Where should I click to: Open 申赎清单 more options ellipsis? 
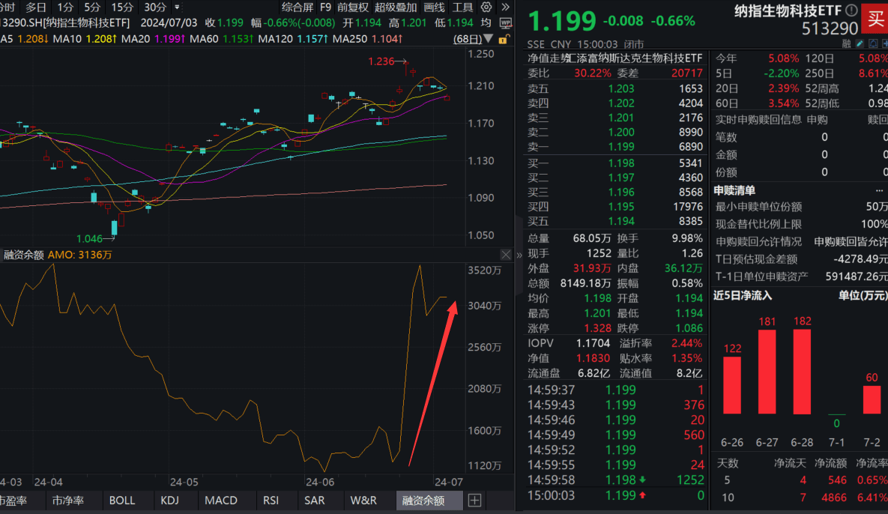click(x=879, y=191)
